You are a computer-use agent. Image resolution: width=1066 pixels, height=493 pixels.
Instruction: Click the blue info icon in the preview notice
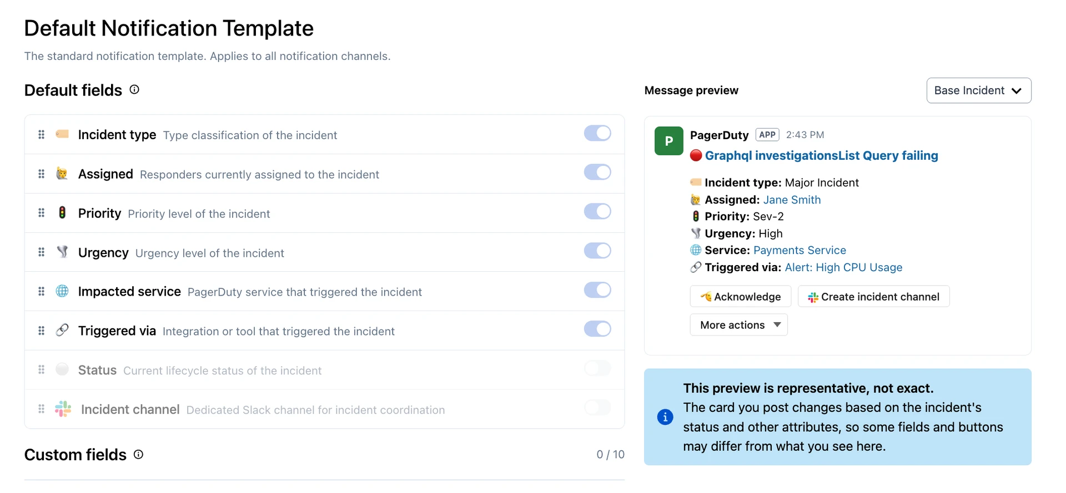point(665,417)
